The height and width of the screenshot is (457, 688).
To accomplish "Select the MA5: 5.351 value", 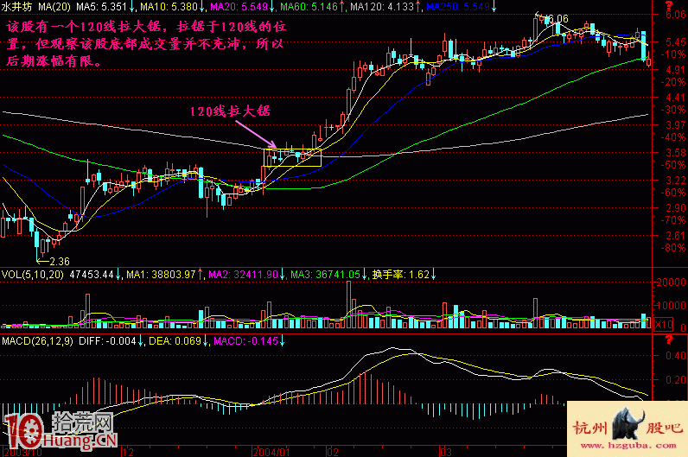I will pyautogui.click(x=101, y=7).
